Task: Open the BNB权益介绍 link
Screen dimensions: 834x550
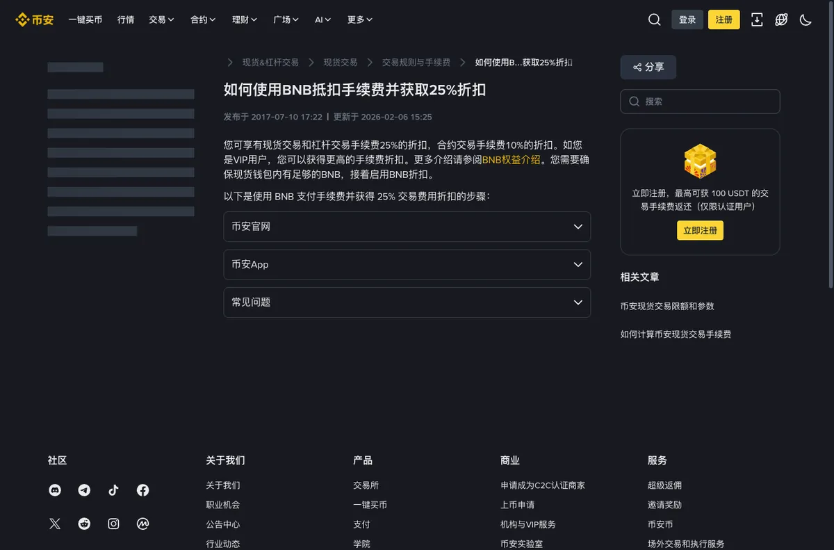Action: pos(511,160)
